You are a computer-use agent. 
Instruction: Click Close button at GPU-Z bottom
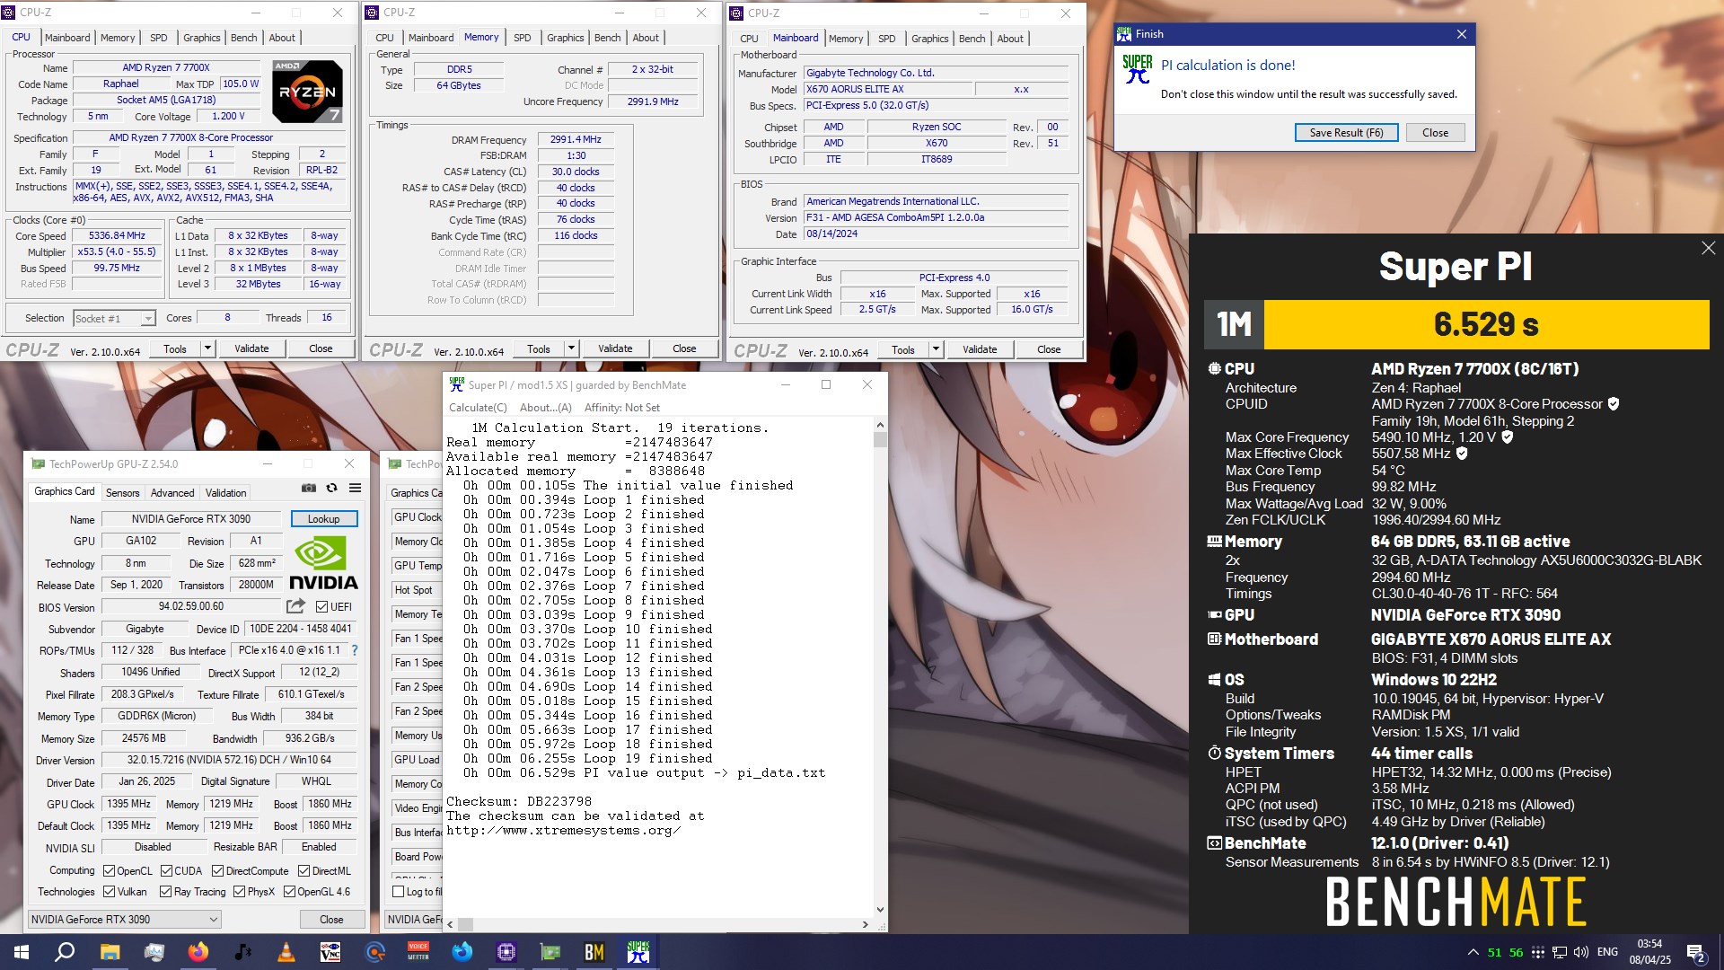331,919
